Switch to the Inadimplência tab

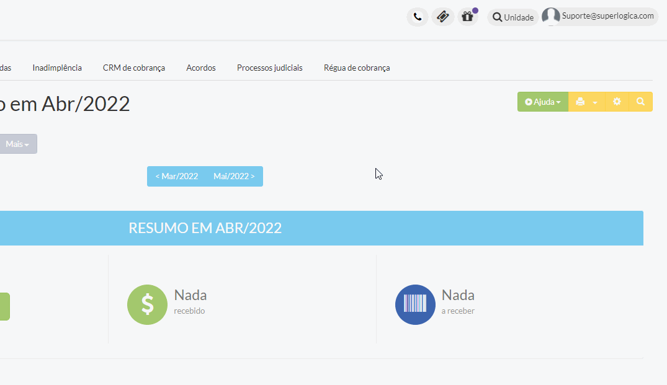pyautogui.click(x=57, y=68)
